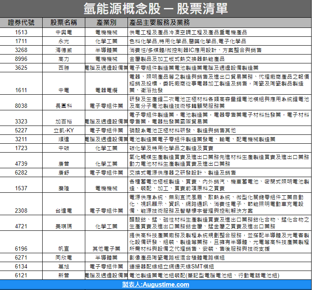Select stock code 4739
Viewport: 312px width, 290px height.
coord(21,164)
